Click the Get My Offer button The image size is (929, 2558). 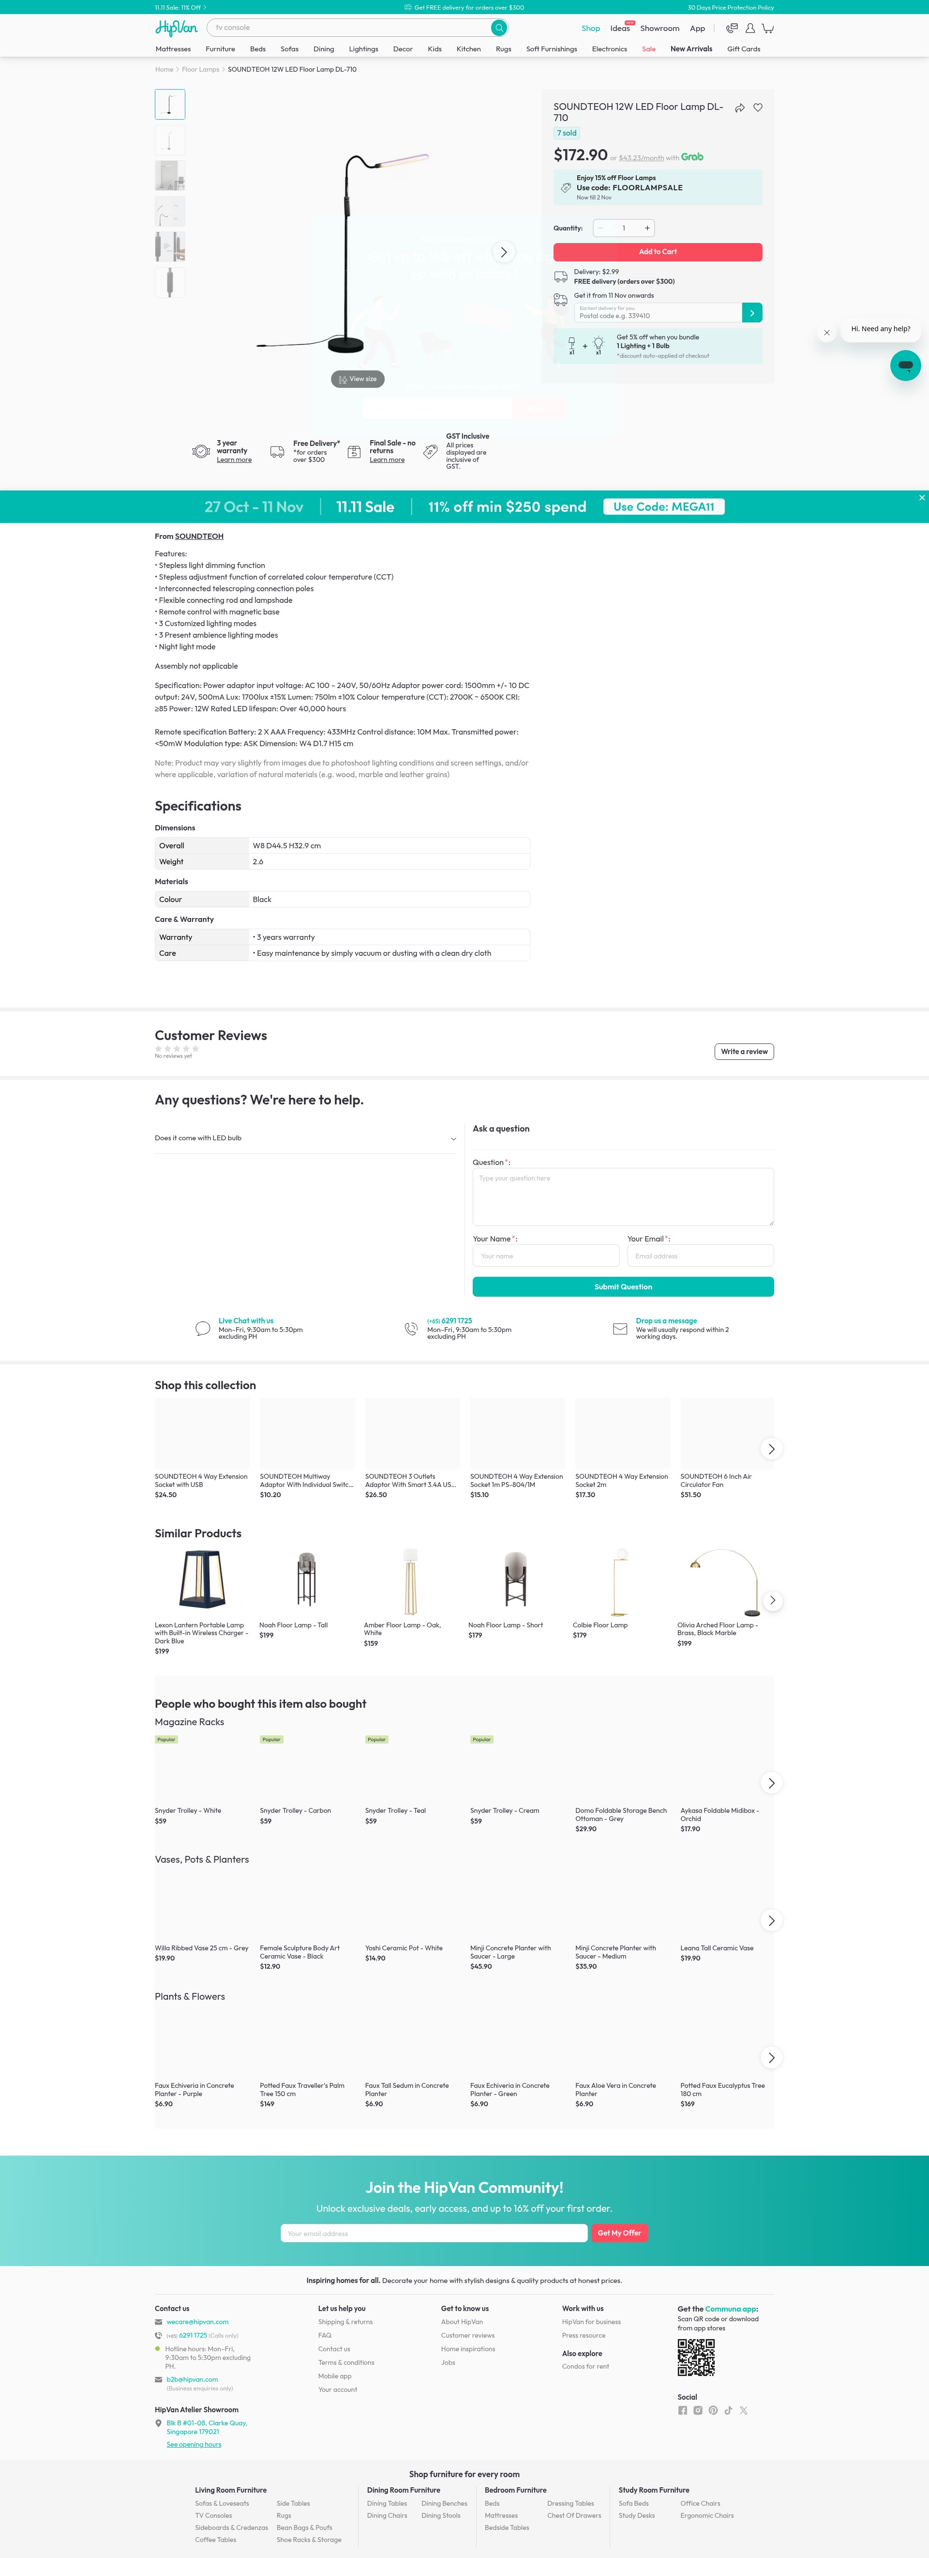(619, 2233)
